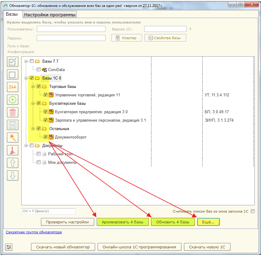Click the Проверить настройки button
This screenshot has width=261, height=255.
pyautogui.click(x=67, y=222)
